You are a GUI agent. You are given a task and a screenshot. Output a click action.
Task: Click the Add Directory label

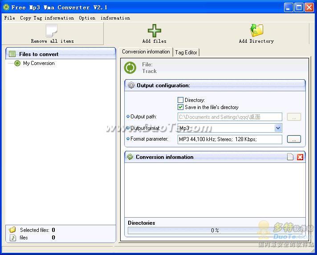tap(256, 41)
